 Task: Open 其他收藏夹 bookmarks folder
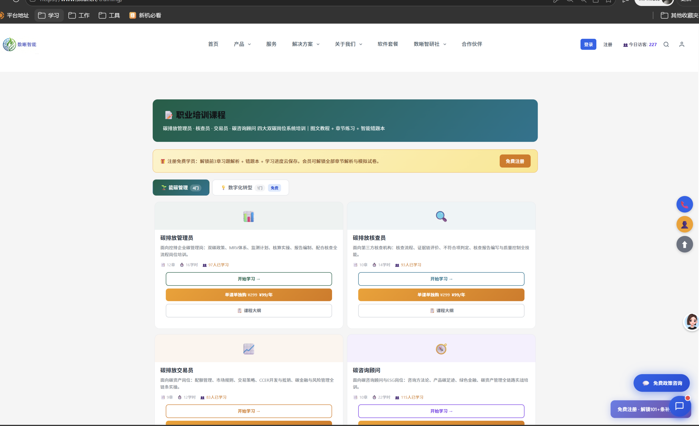[679, 15]
